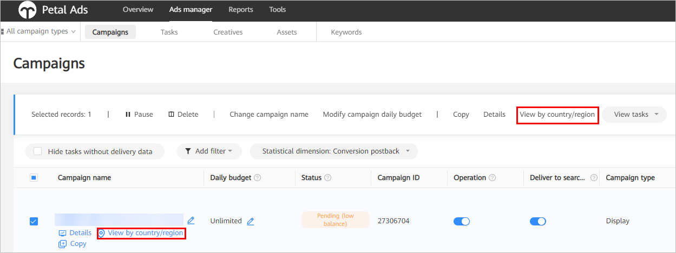The image size is (676, 253).
Task: Turn off the Operation switch for campaign 27306704
Action: tap(462, 221)
